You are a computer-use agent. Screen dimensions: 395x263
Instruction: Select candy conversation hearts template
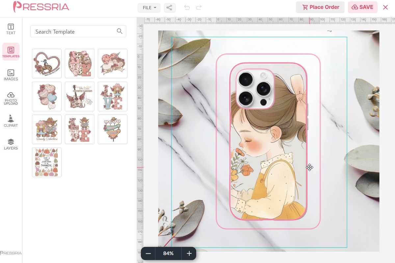(x=47, y=96)
